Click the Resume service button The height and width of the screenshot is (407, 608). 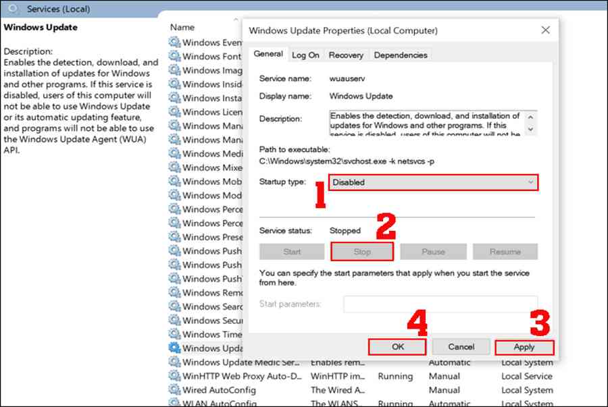[505, 252]
